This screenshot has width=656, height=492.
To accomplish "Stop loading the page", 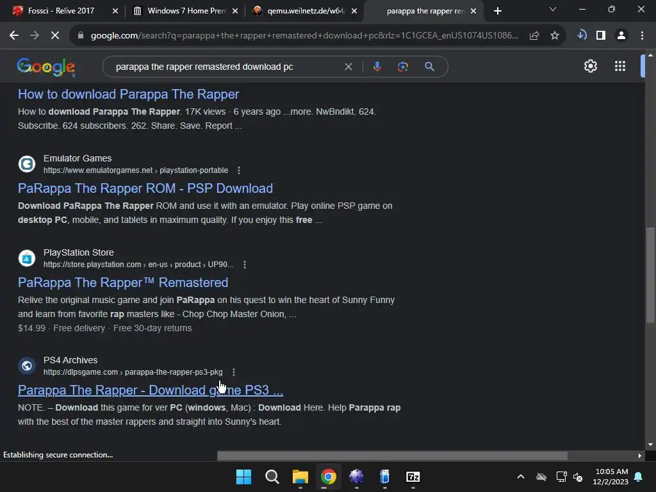I will tap(55, 36).
